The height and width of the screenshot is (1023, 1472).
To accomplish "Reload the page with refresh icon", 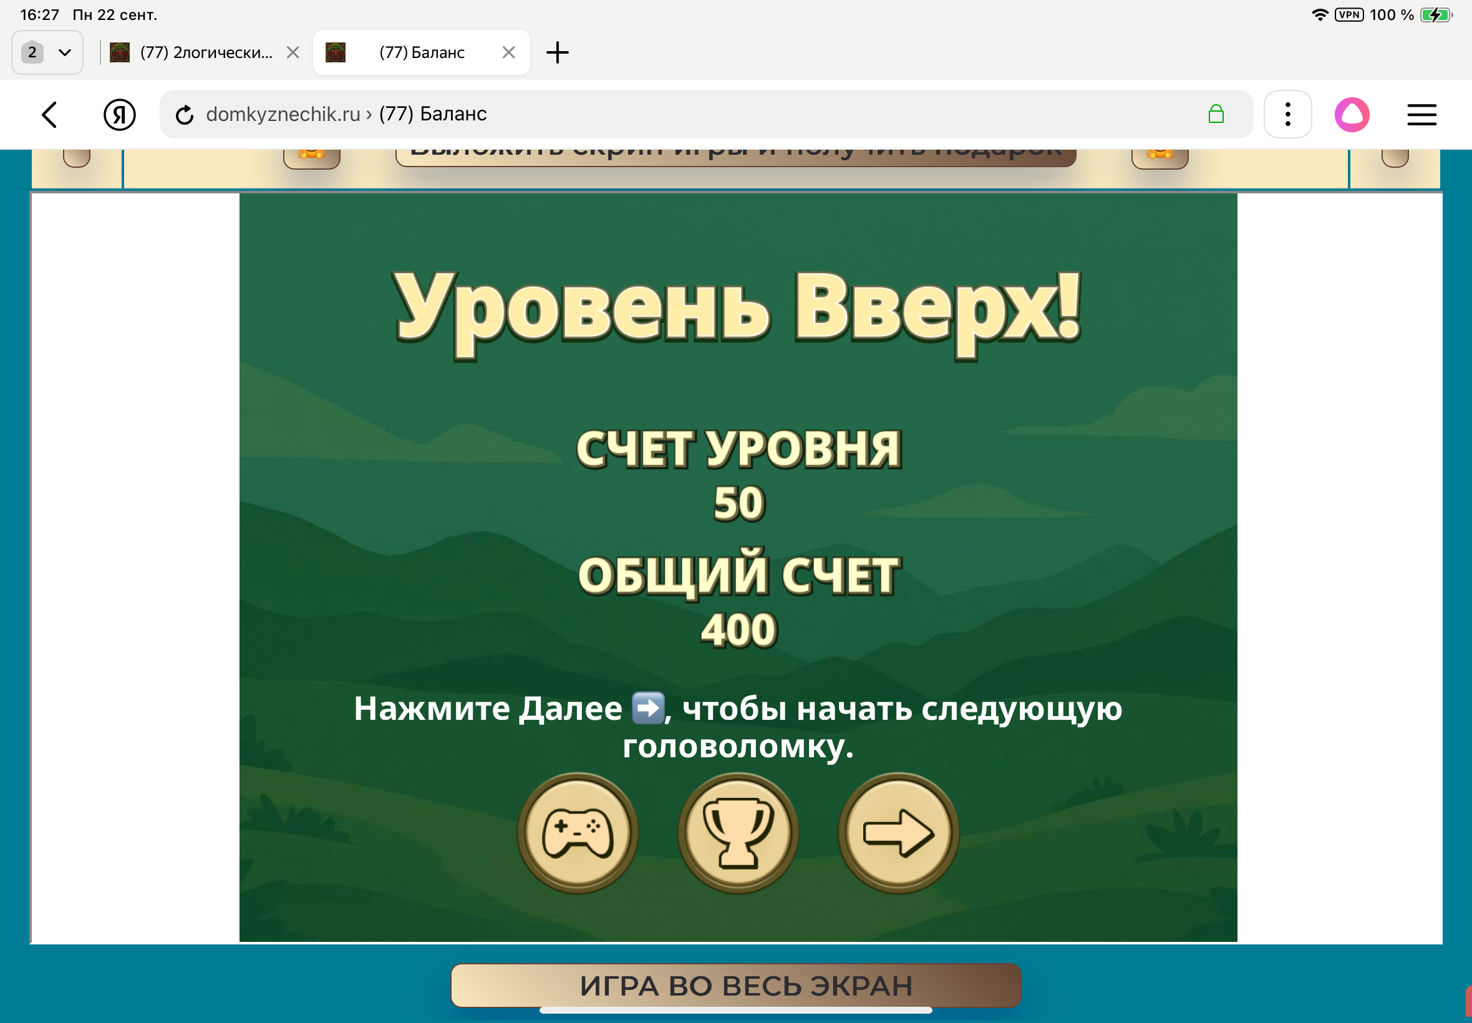I will [185, 115].
